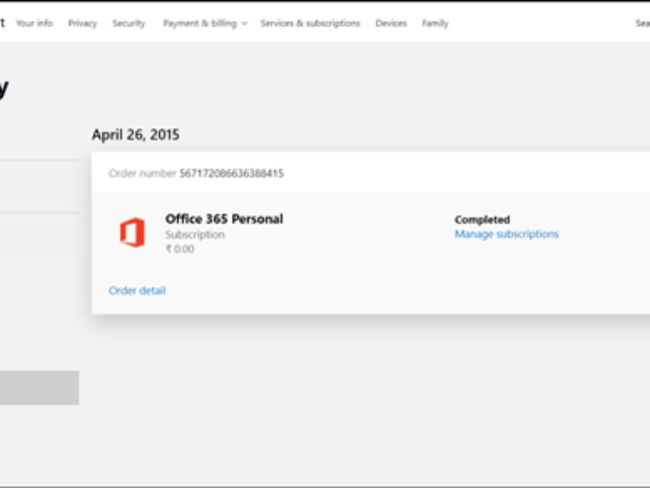Click the April 26, 2015 date heading
The width and height of the screenshot is (650, 488).
click(135, 135)
